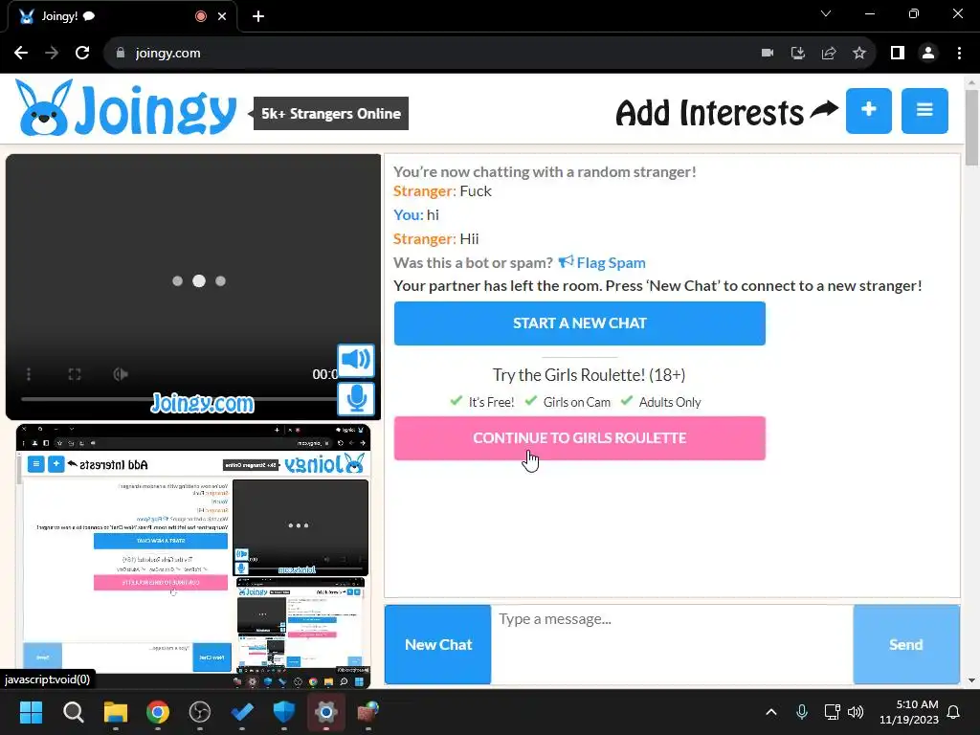Open the tab search dropdown chevron

(826, 13)
